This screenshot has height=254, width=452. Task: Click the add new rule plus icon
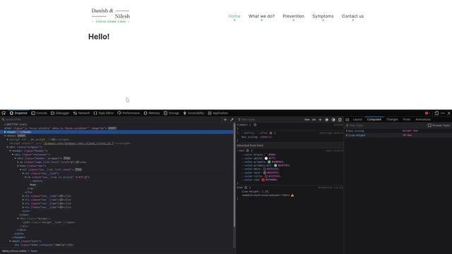point(320,119)
